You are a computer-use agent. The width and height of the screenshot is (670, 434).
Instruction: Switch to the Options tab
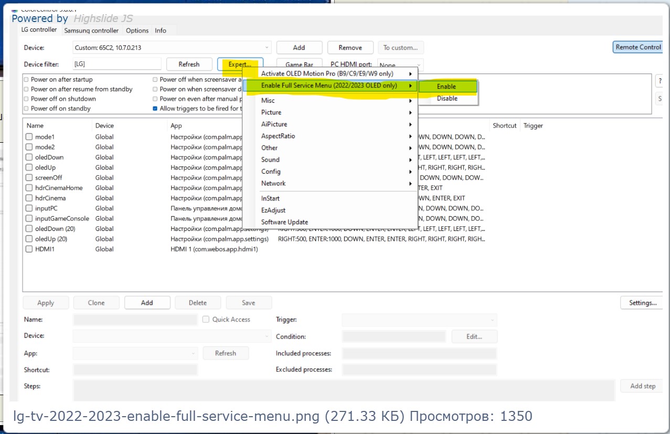click(137, 30)
